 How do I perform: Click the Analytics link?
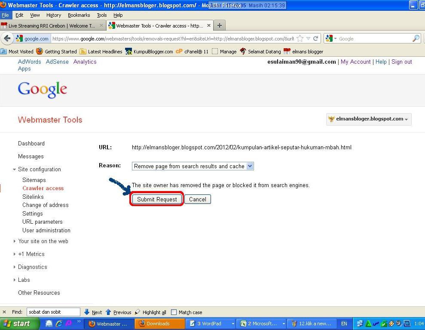pyautogui.click(x=85, y=62)
